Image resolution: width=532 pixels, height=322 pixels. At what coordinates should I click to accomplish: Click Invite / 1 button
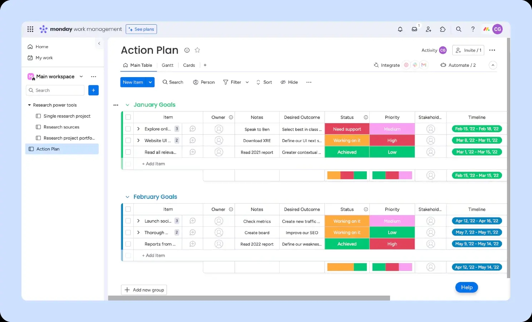(x=468, y=50)
